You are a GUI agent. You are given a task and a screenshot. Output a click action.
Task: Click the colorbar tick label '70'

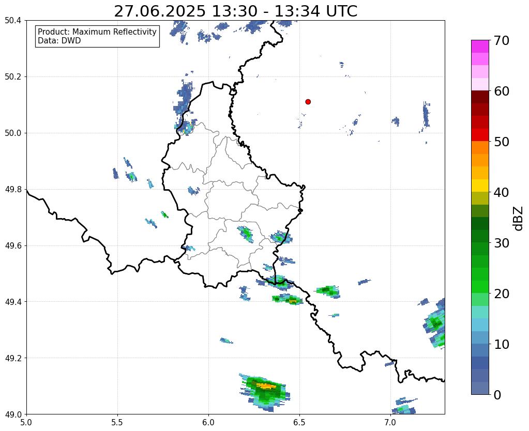[x=502, y=40]
